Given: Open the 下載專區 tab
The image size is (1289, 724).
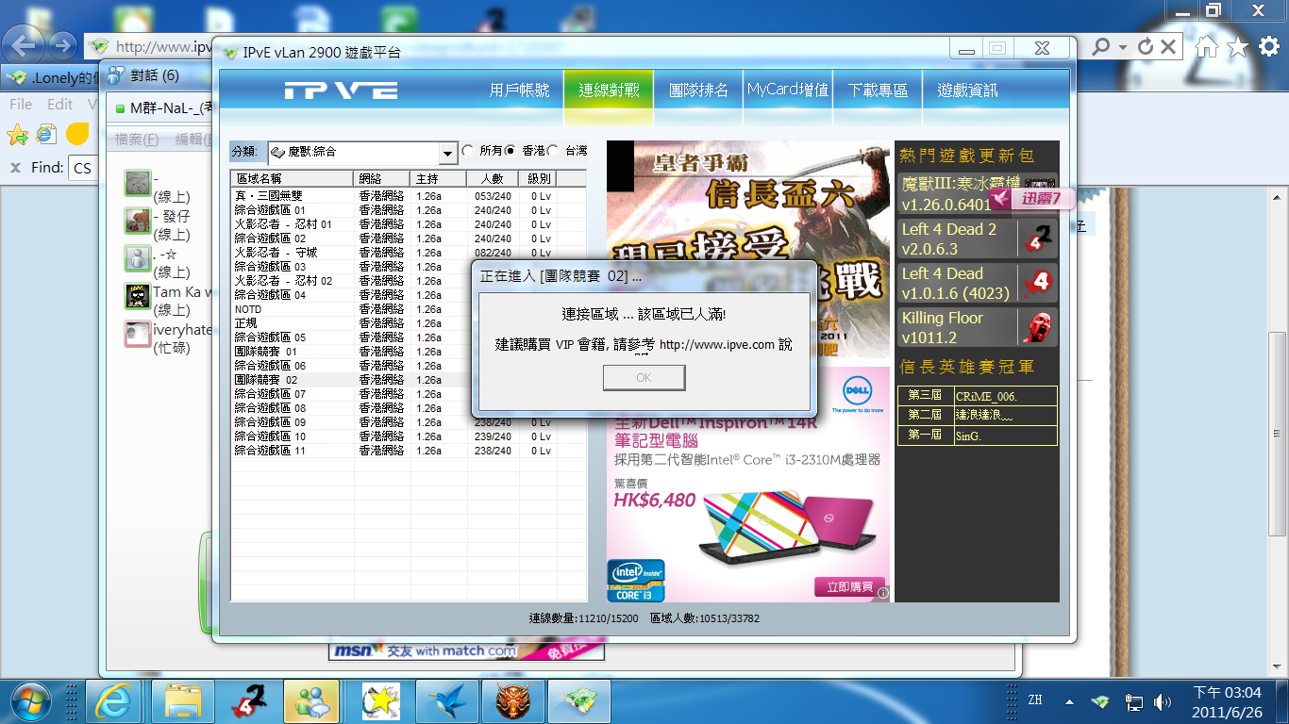Looking at the screenshot, I should point(878,90).
